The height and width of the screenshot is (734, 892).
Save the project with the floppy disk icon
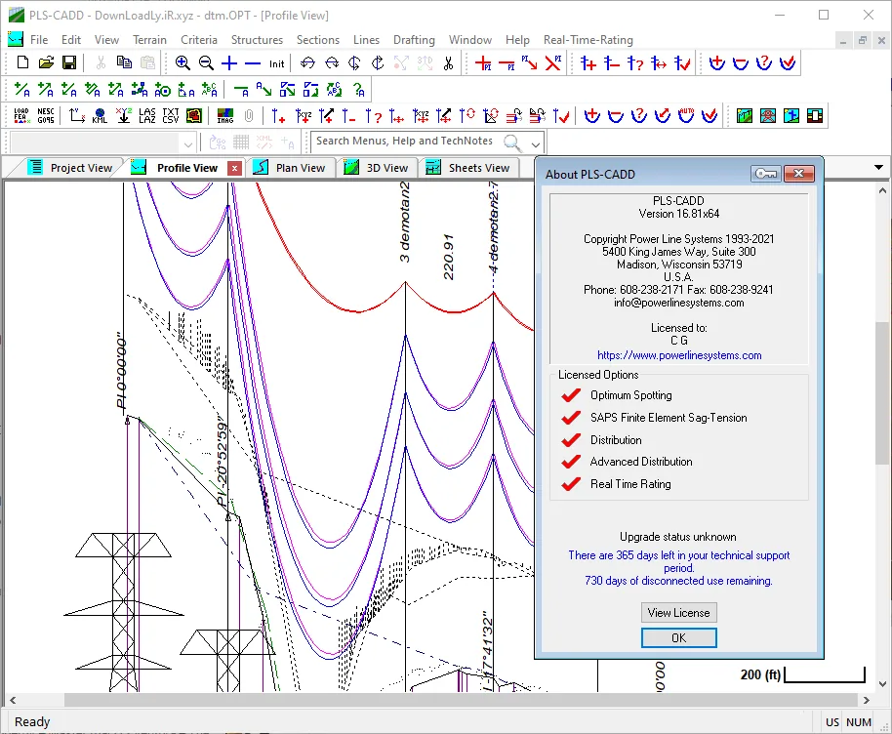(69, 62)
